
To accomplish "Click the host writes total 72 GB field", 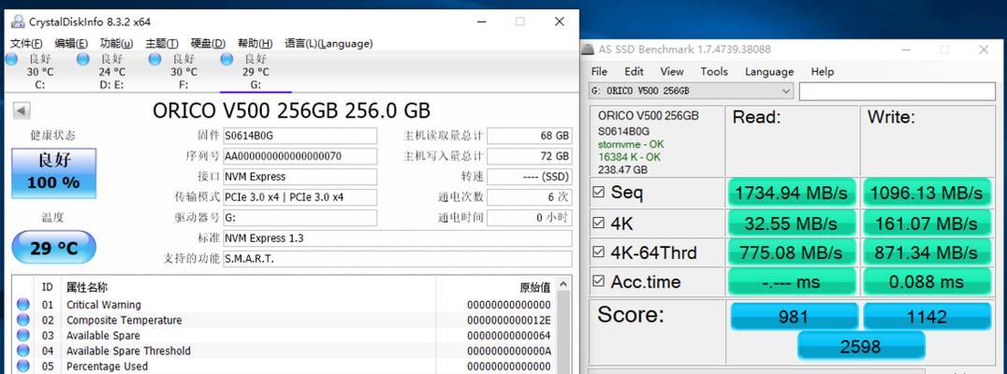I will (x=529, y=156).
